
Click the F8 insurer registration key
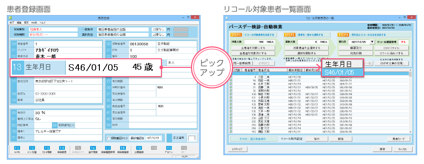pyautogui.click(x=123, y=149)
